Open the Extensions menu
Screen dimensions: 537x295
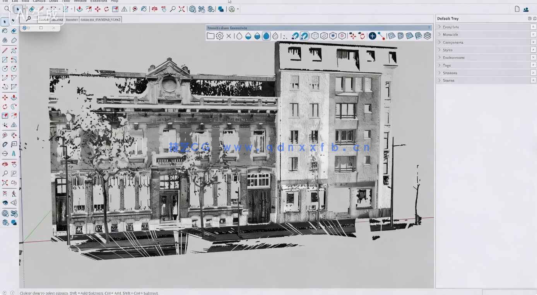click(96, 1)
